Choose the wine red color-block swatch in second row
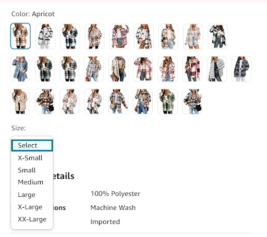This screenshot has height=237, width=267. [192, 69]
